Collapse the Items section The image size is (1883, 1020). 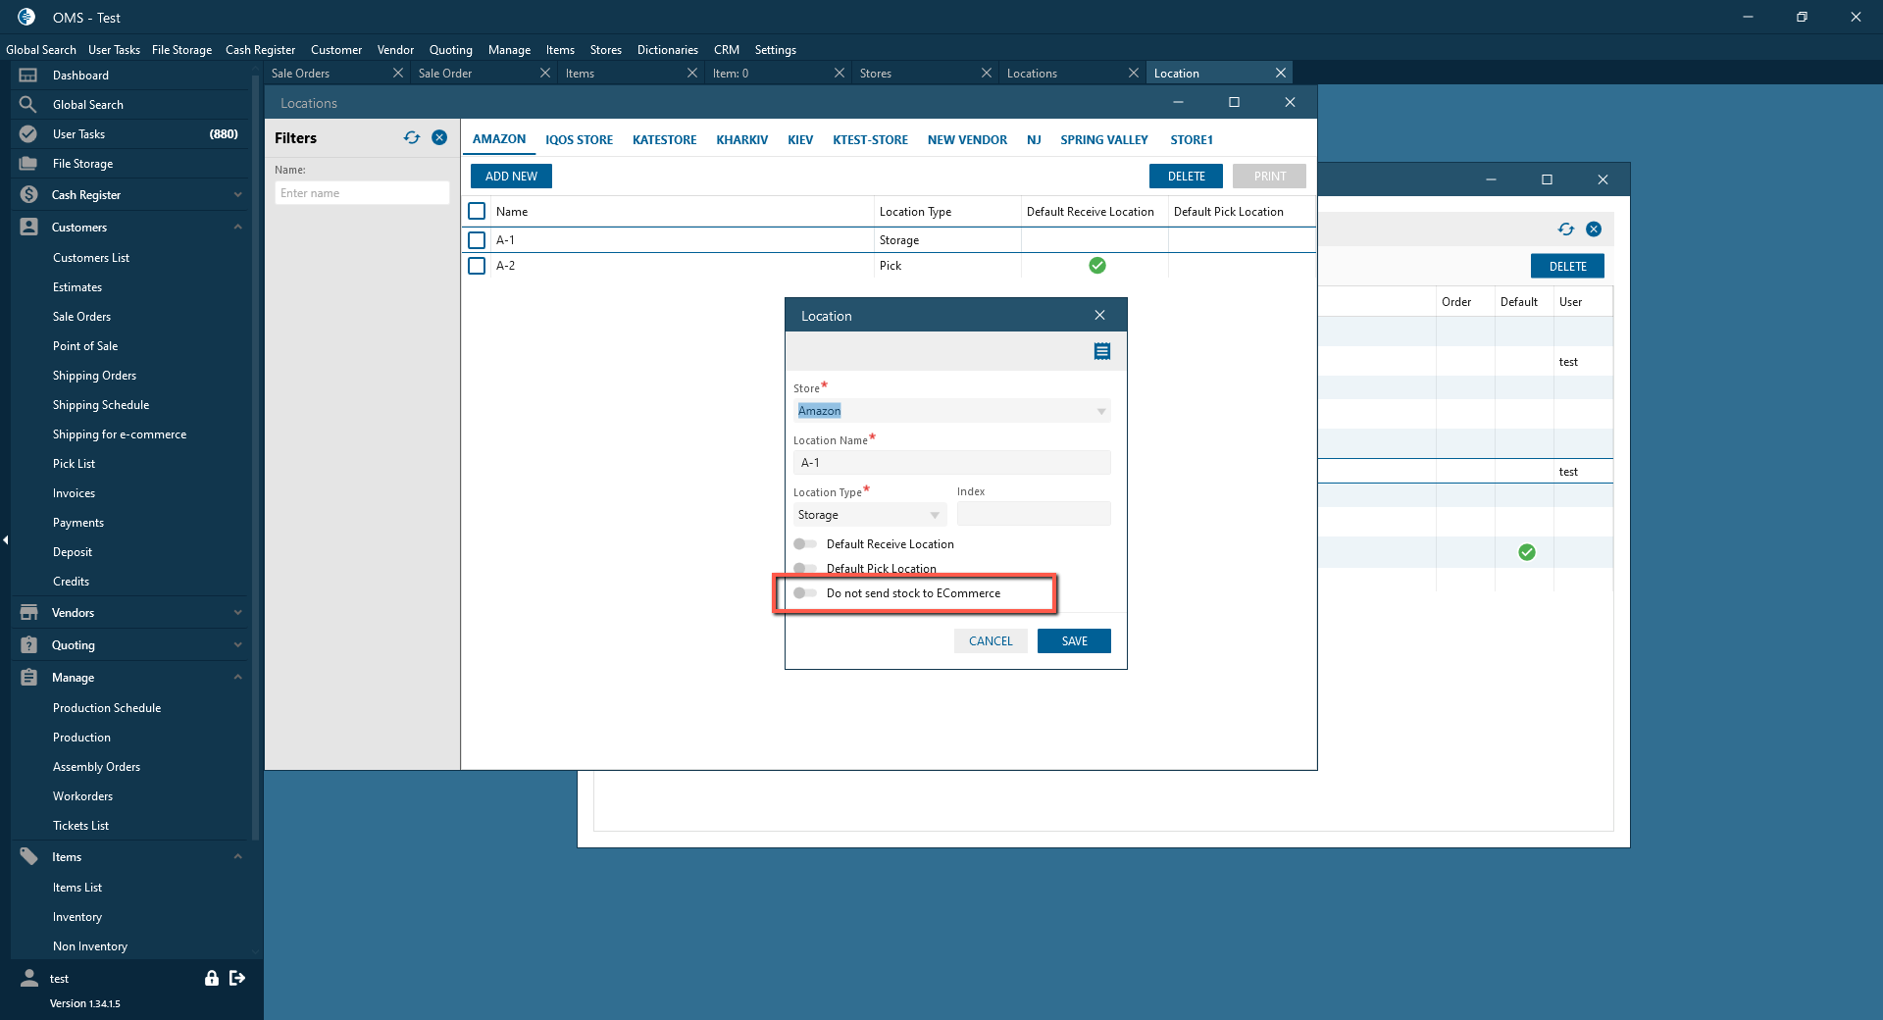238,857
